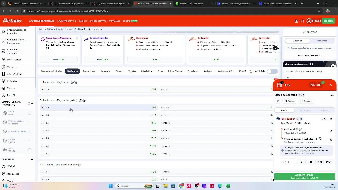Screen dimensions: 338x190
Task: Add favorite competition with plus icon
Action: point(29,103)
